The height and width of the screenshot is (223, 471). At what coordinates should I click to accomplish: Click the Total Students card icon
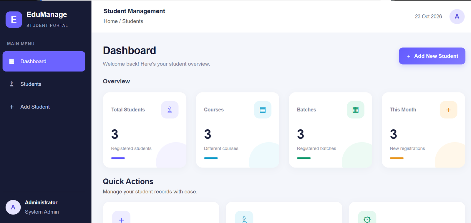tap(170, 110)
